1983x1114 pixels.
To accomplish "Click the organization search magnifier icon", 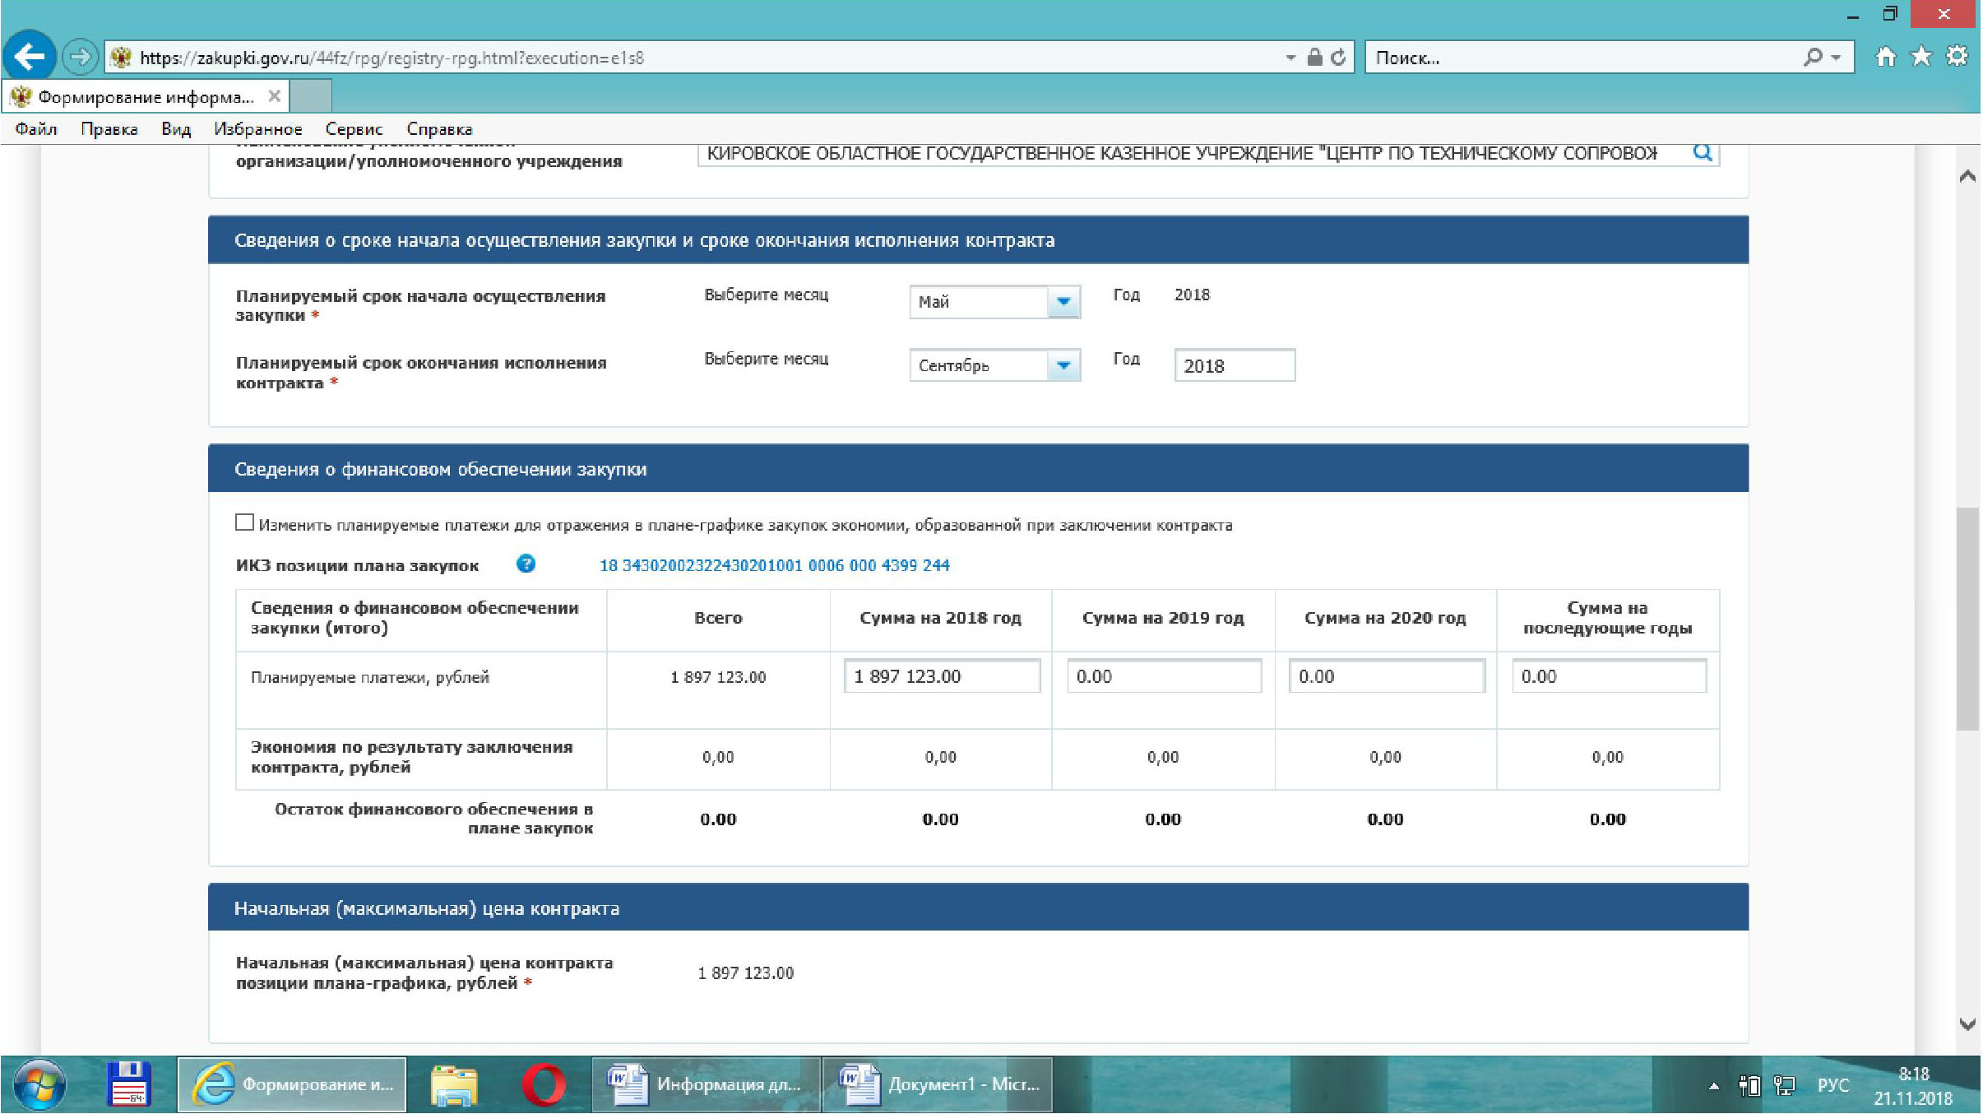I will [x=1703, y=153].
